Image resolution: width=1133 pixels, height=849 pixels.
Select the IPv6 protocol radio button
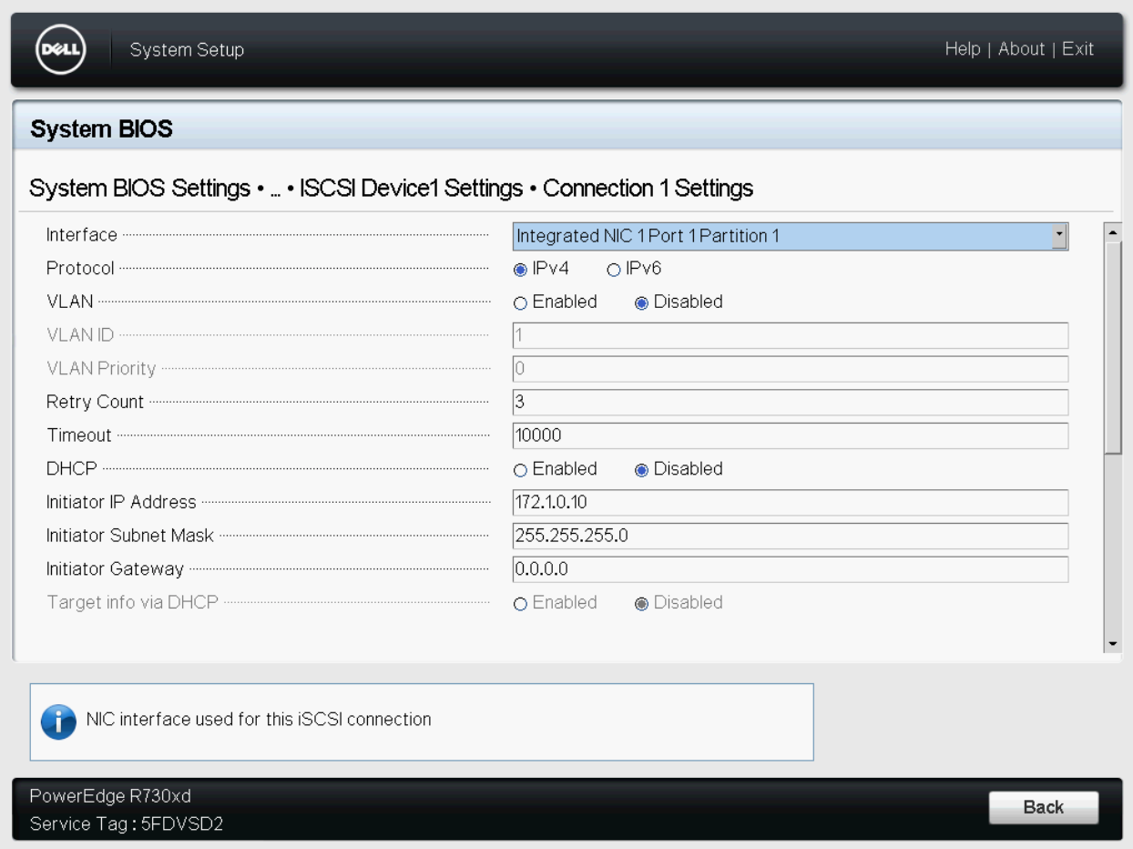click(613, 269)
